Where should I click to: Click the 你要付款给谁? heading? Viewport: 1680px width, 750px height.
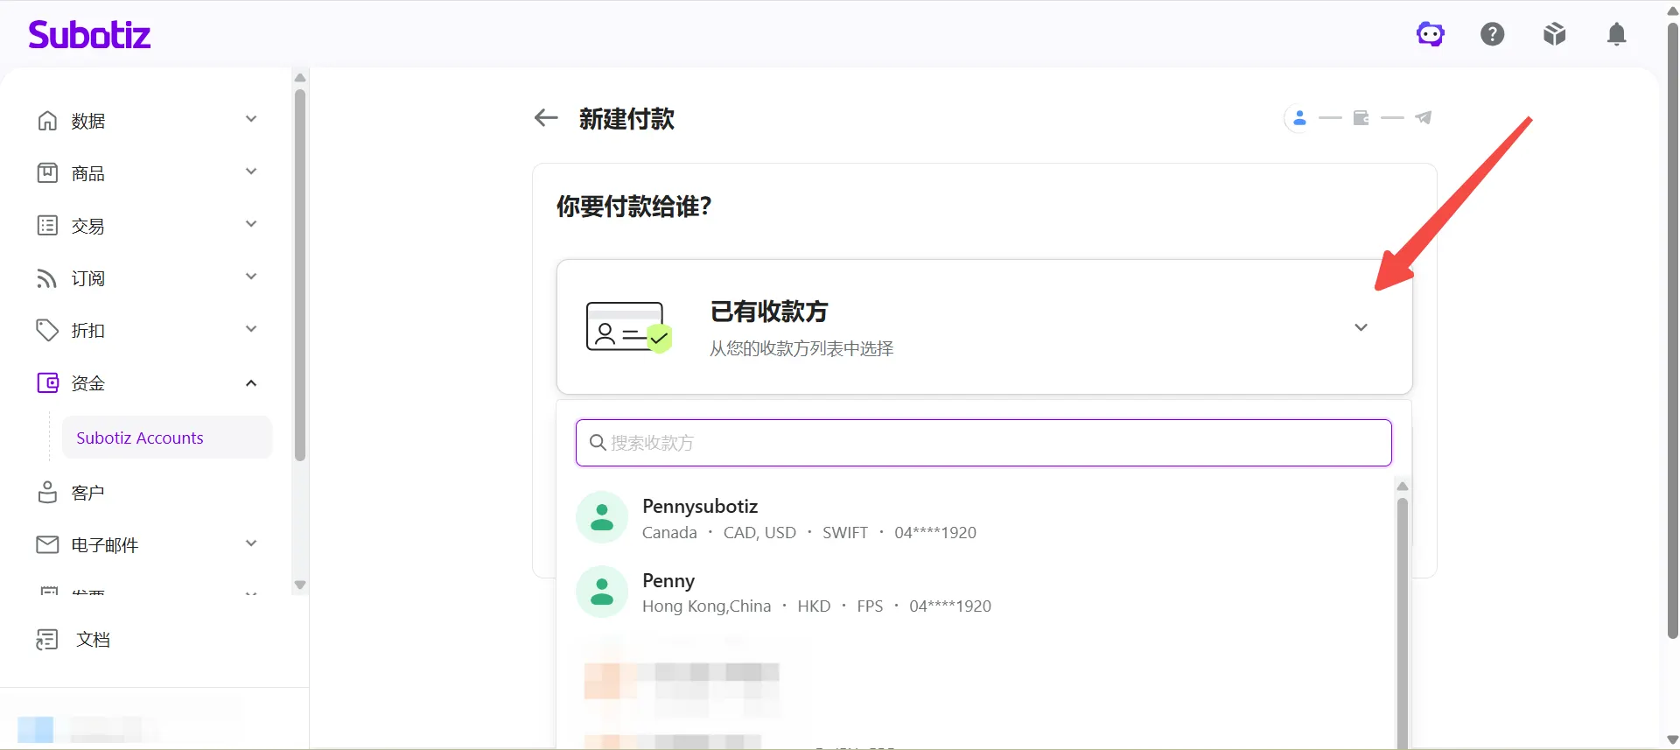coord(634,207)
